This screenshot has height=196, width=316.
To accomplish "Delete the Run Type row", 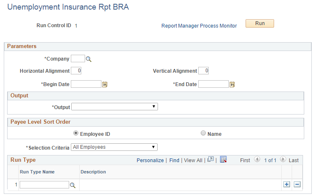I will pyautogui.click(x=297, y=184).
